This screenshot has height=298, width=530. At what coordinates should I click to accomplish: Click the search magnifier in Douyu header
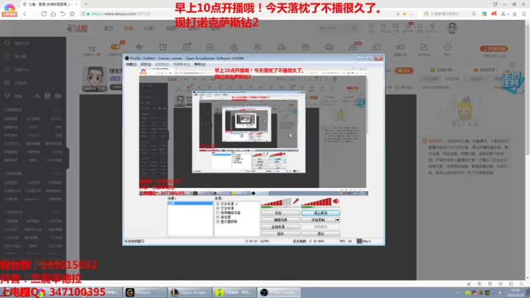click(354, 28)
